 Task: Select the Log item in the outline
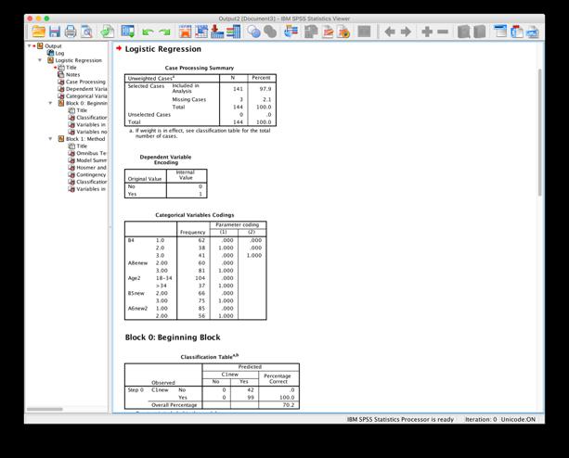pyautogui.click(x=59, y=53)
